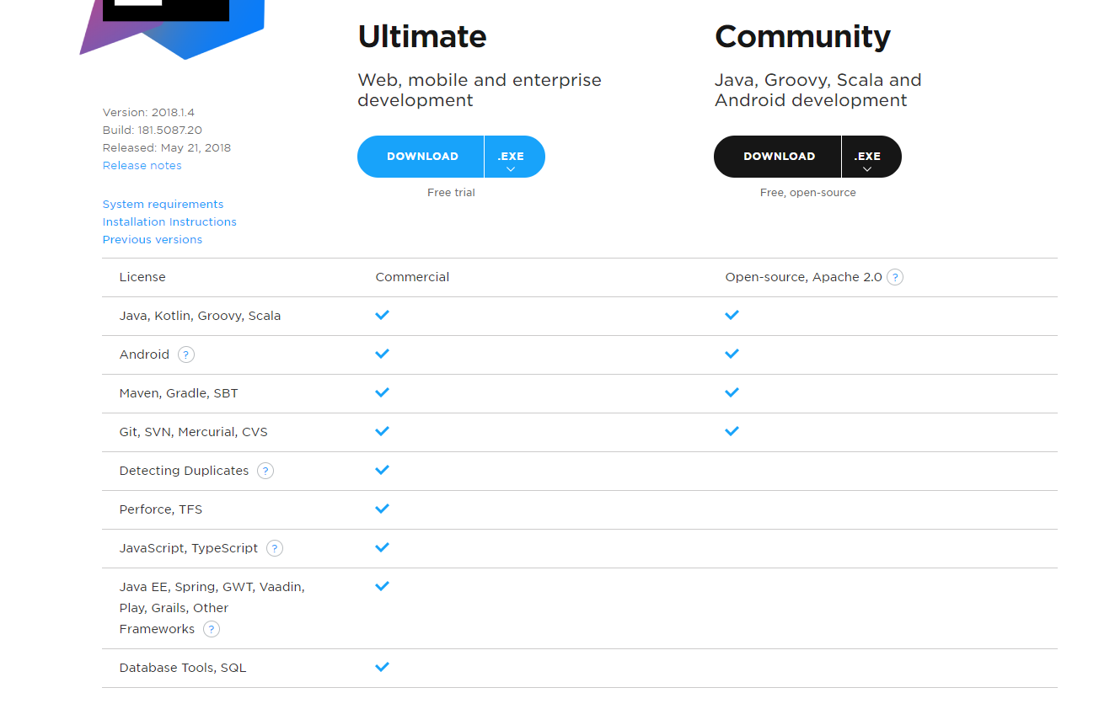Click Ultimate checkmark for Git, SVN, Mercurial, CVS
The image size is (1115, 709).
pyautogui.click(x=382, y=431)
